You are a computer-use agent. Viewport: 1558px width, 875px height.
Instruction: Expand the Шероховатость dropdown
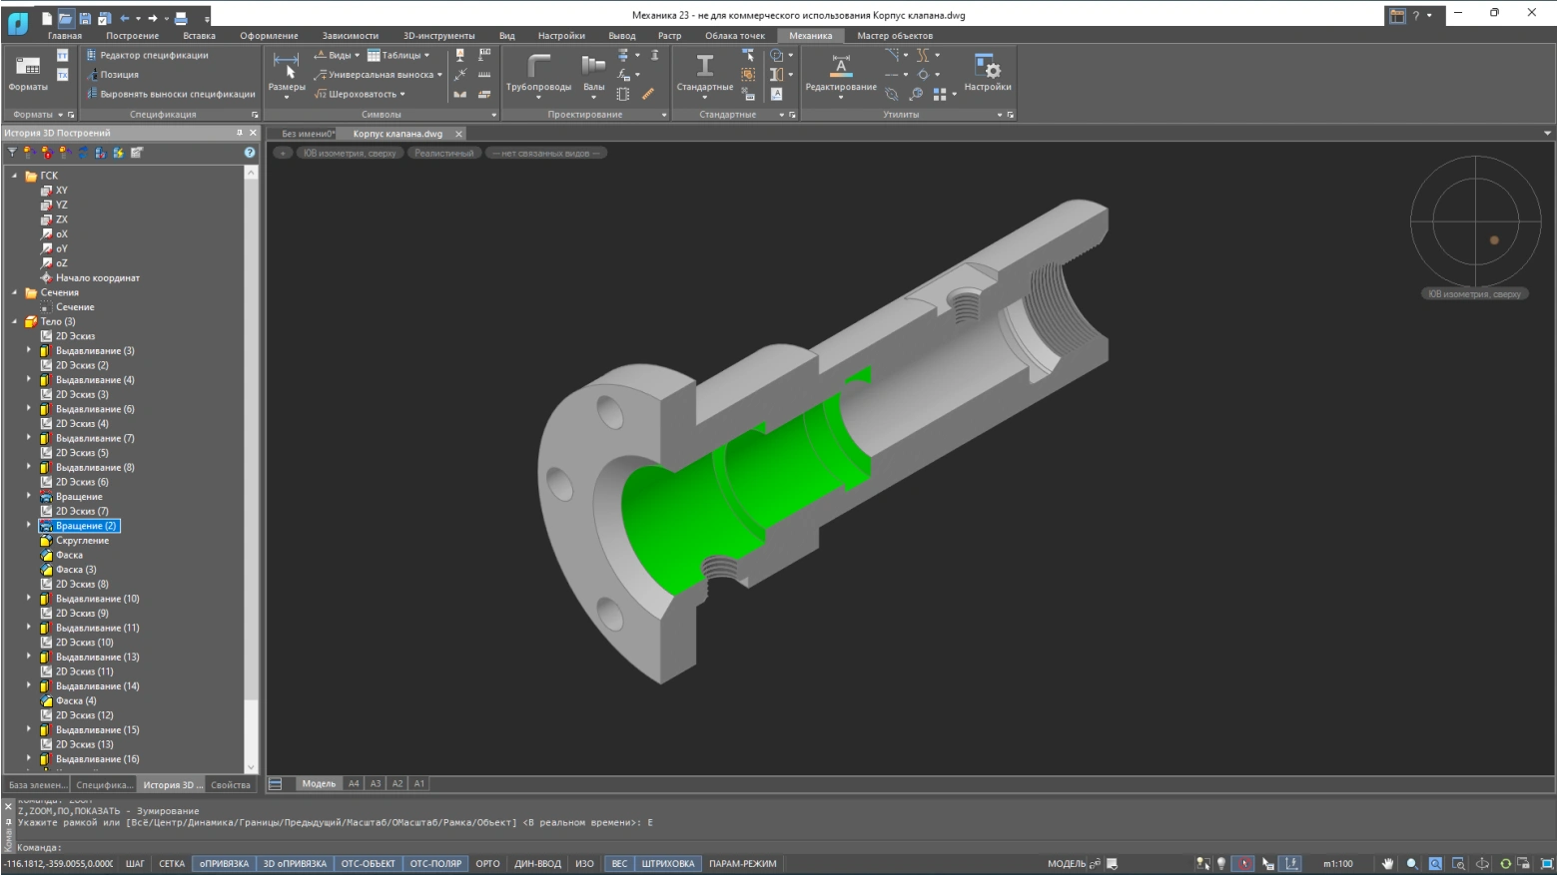[x=362, y=95]
